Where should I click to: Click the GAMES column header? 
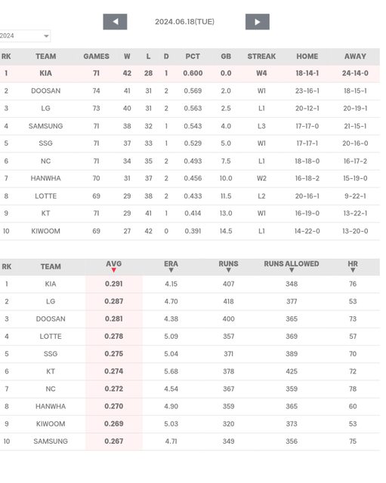coord(96,57)
